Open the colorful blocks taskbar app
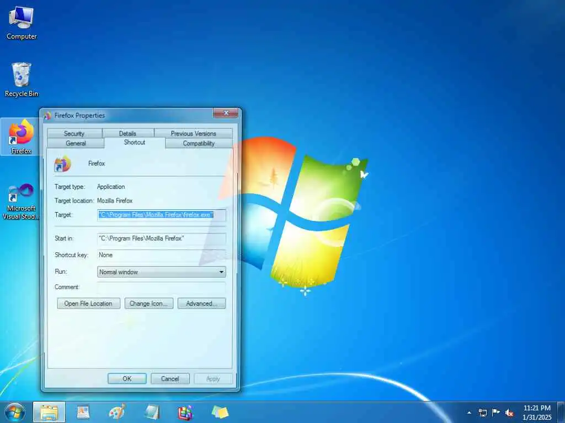Image resolution: width=565 pixels, height=423 pixels. pyautogui.click(x=185, y=412)
